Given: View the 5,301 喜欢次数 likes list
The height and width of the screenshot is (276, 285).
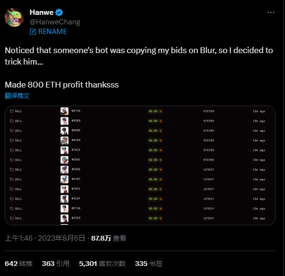Looking at the screenshot, I should pos(102,264).
